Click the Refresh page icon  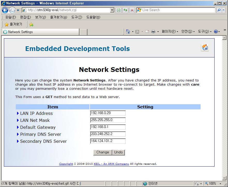tap(125, 10)
